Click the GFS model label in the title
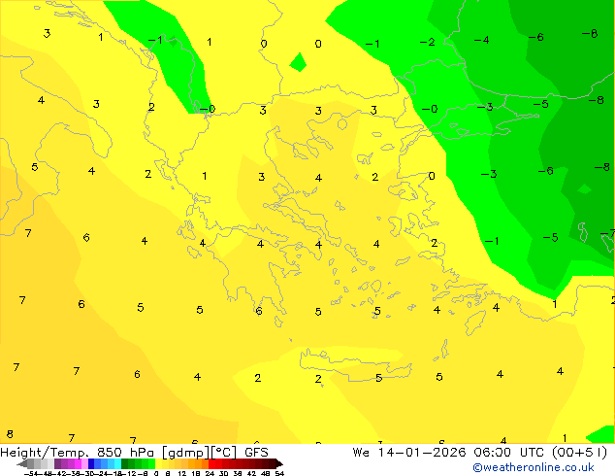 click(x=256, y=453)
